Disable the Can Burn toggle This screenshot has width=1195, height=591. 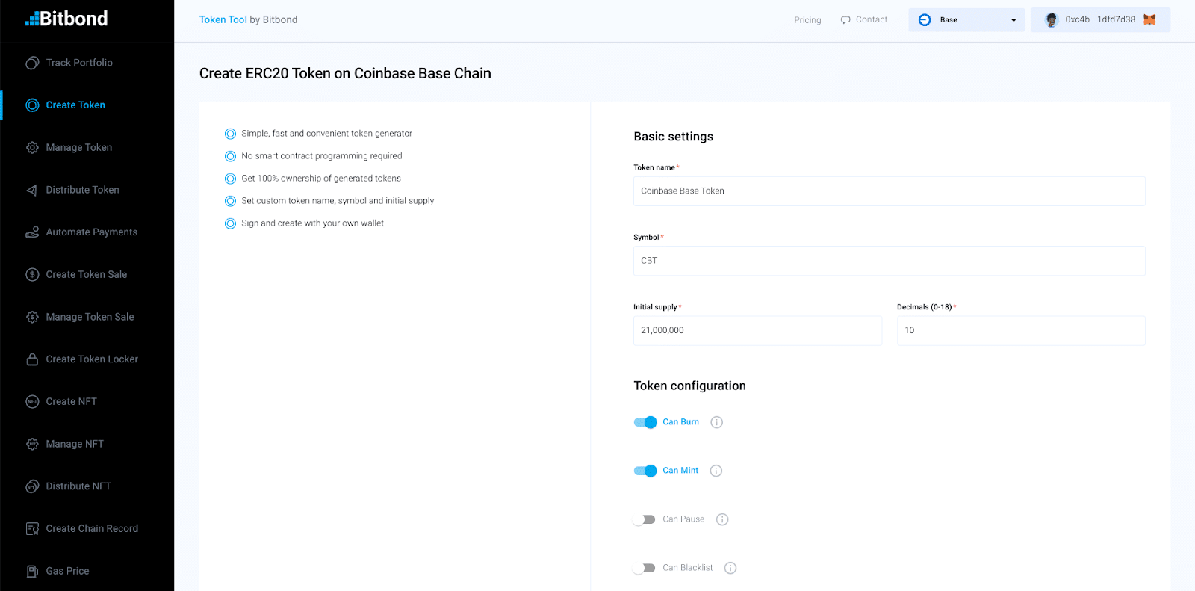tap(645, 422)
